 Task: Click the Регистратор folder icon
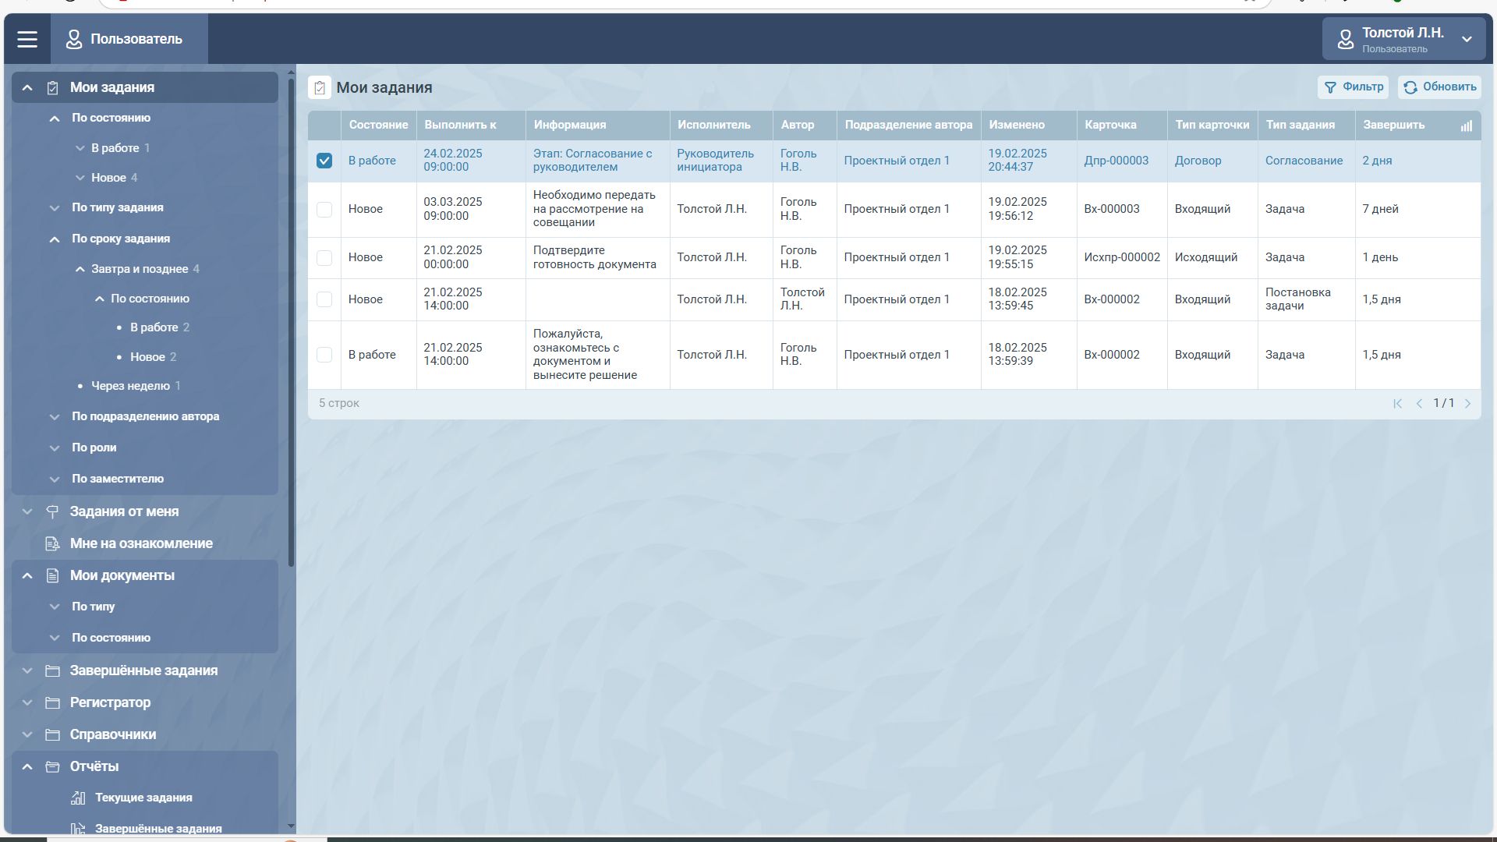(52, 702)
